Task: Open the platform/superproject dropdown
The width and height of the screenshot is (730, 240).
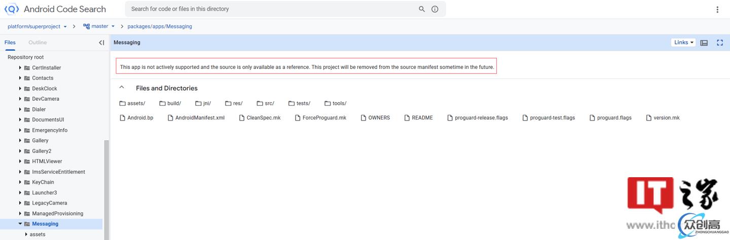Action: pyautogui.click(x=37, y=26)
